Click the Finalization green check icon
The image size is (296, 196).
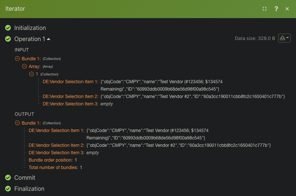pos(8,189)
